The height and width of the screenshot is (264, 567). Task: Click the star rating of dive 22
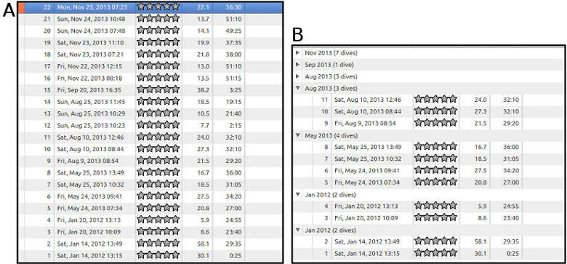pos(158,7)
